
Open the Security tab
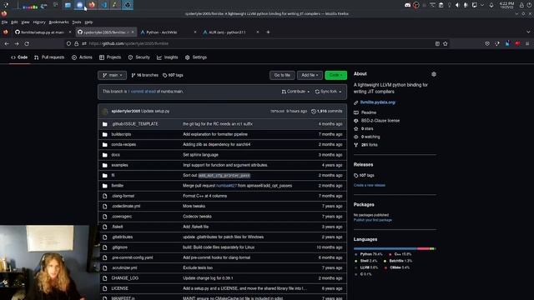tap(139, 57)
